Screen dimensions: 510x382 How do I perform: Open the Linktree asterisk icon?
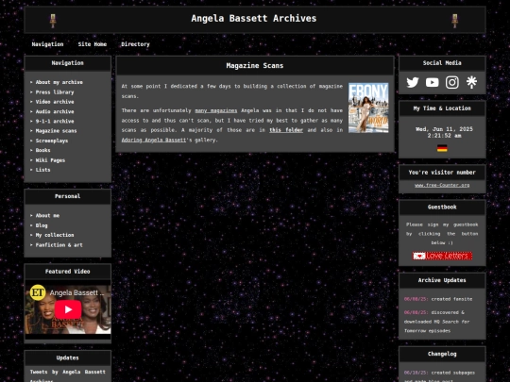coord(471,82)
